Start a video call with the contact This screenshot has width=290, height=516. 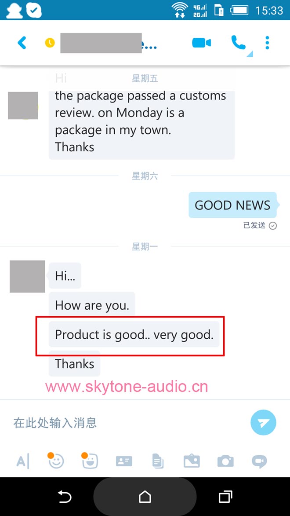201,43
